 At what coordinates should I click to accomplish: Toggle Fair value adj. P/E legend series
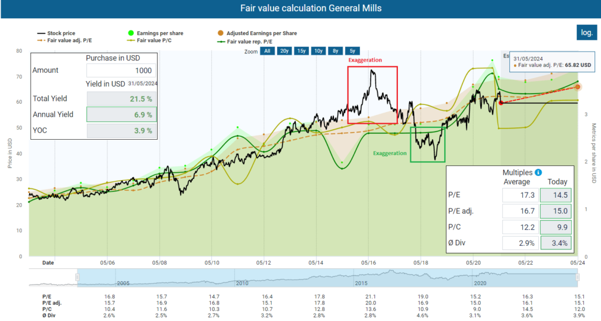[65, 40]
